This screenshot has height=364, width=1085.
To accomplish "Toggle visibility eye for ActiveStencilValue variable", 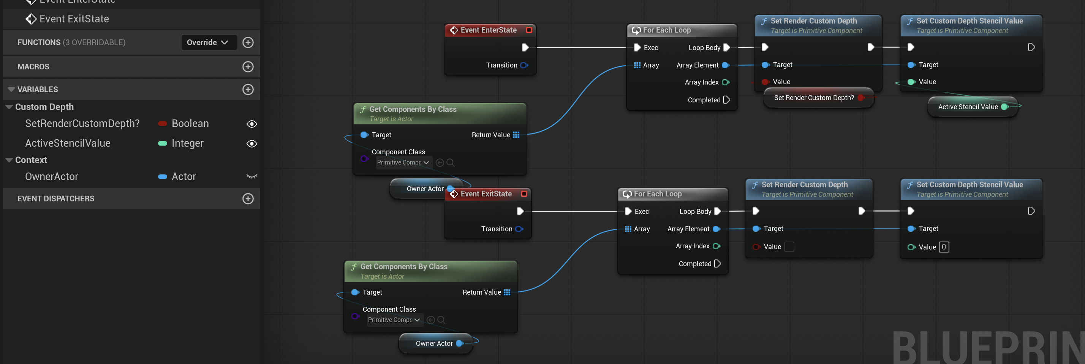I will click(251, 144).
